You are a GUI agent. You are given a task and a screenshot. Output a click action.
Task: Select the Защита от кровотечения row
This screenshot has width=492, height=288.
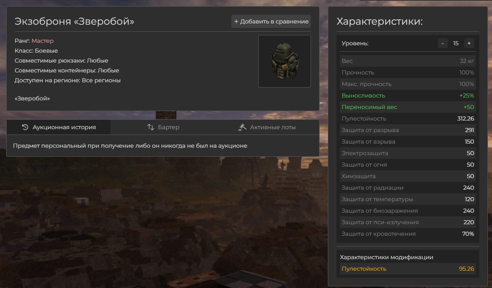tap(407, 234)
